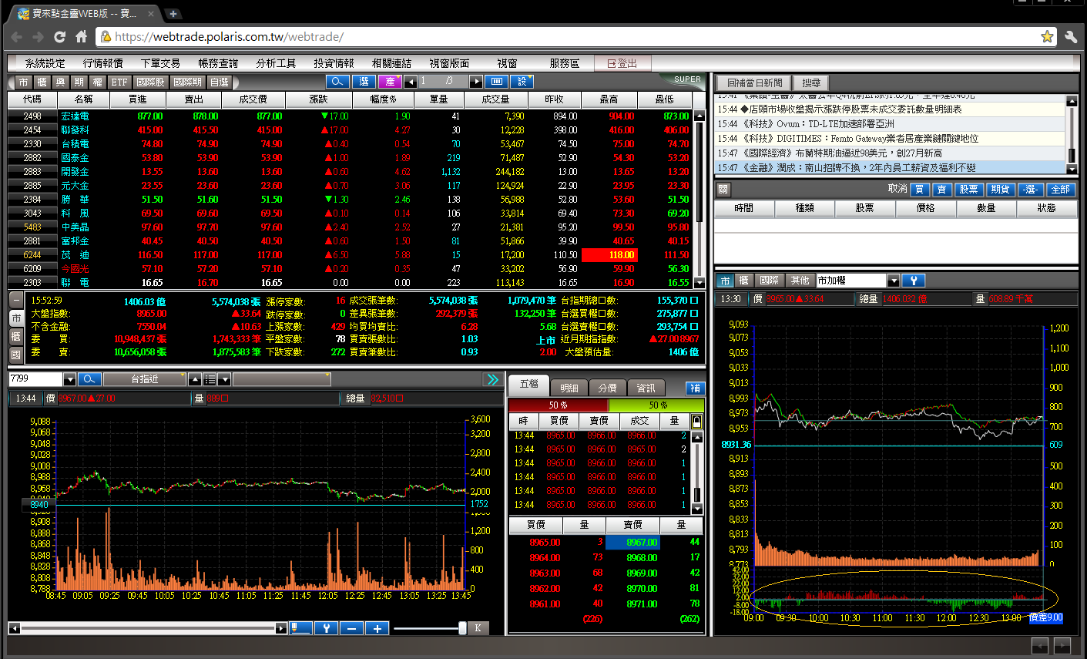Switch to 資訊 tab

coord(646,388)
